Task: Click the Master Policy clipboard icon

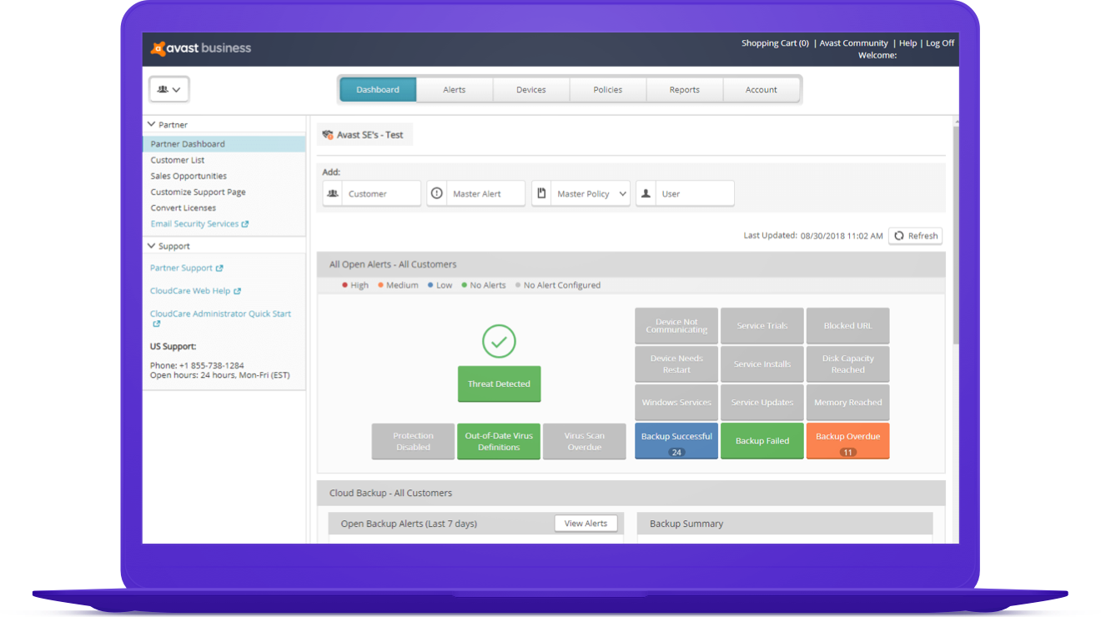Action: click(541, 193)
